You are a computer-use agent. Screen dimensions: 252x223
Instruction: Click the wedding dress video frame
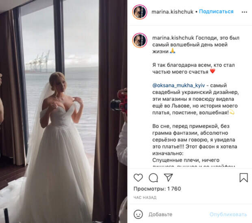[x=64, y=111]
